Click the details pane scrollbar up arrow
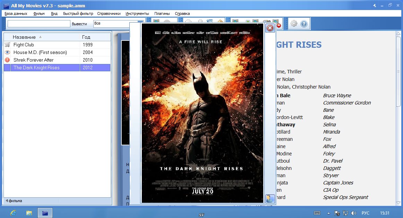 398,34
